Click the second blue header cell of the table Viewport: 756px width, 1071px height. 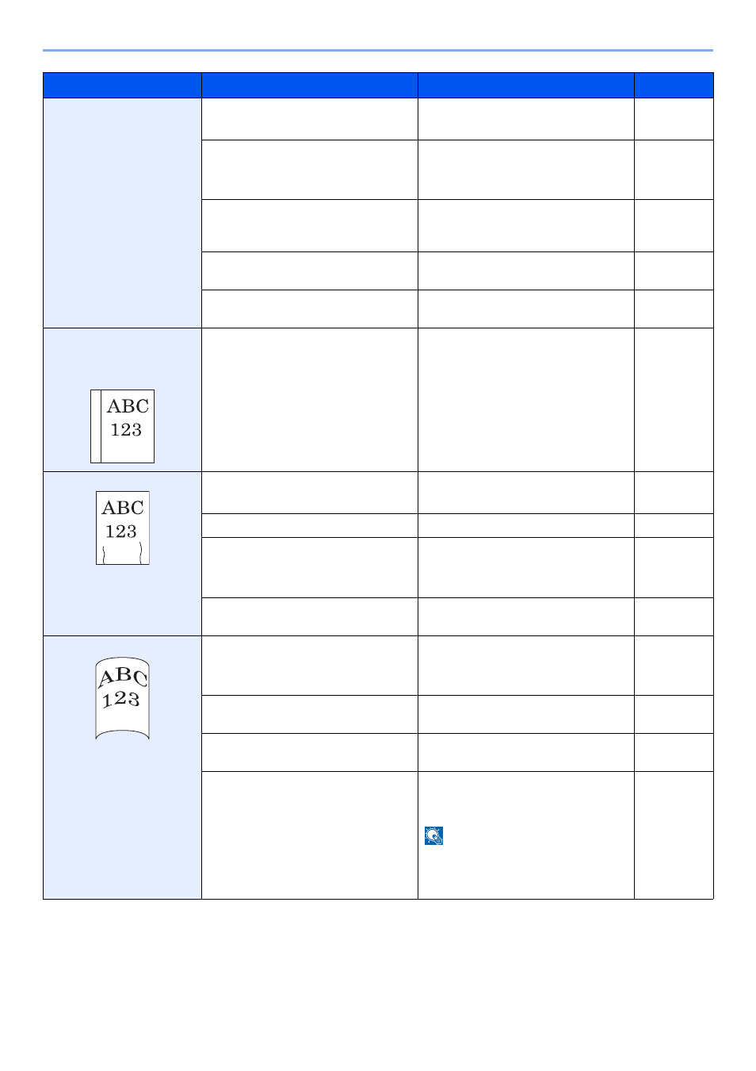[310, 85]
